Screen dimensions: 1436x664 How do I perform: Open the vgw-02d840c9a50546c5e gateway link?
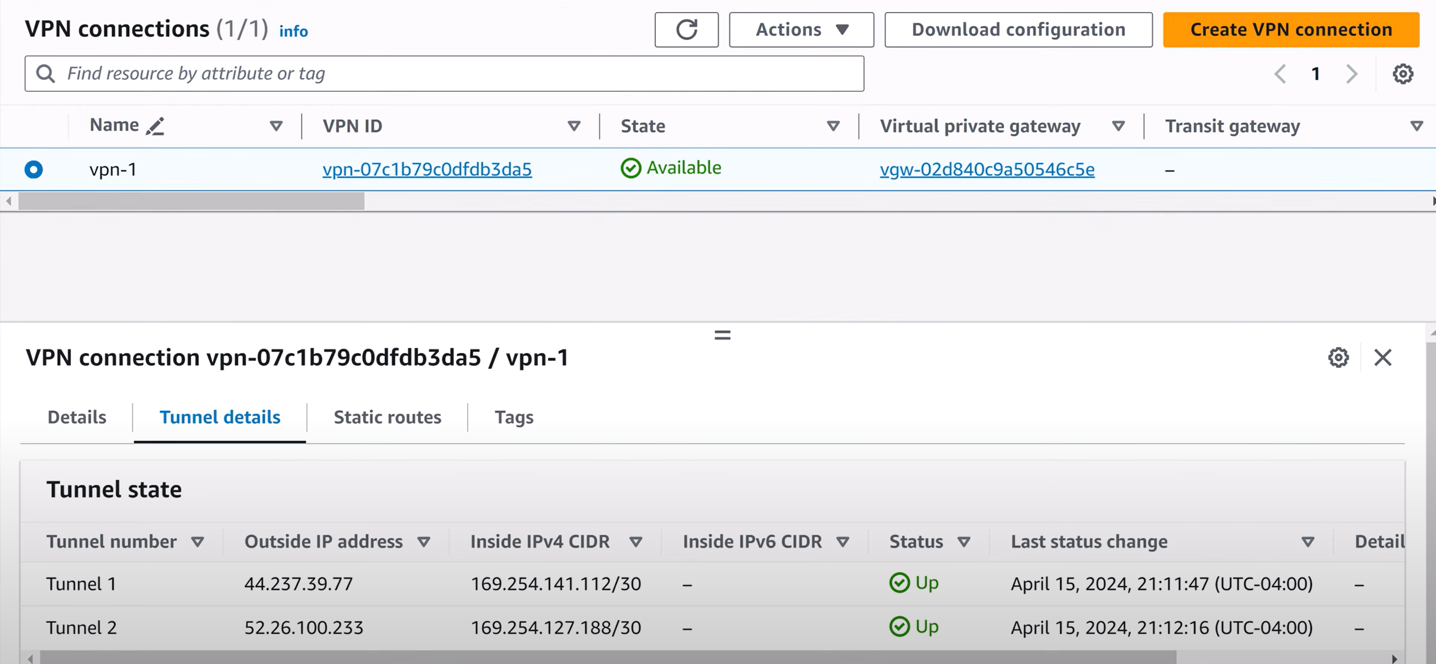(x=987, y=170)
